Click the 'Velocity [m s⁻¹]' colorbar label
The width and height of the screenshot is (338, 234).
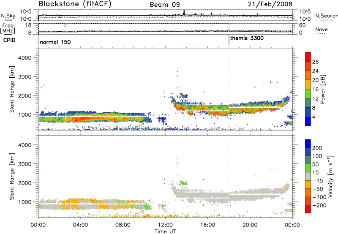(330, 176)
